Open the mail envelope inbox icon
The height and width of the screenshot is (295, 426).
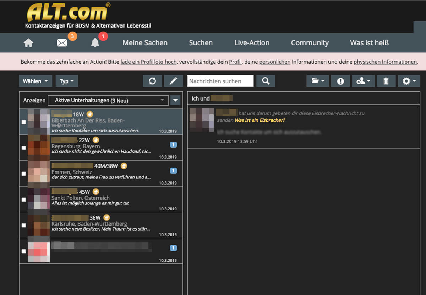62,43
